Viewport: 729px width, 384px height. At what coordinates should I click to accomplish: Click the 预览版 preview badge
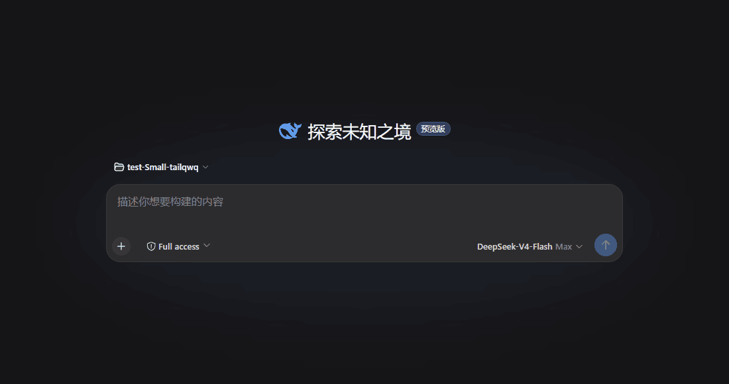pyautogui.click(x=433, y=129)
